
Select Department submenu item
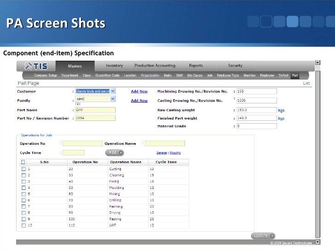(x=69, y=75)
